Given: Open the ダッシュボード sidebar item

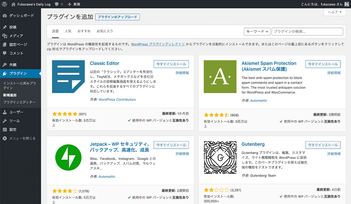Looking at the screenshot, I should click(20, 16).
